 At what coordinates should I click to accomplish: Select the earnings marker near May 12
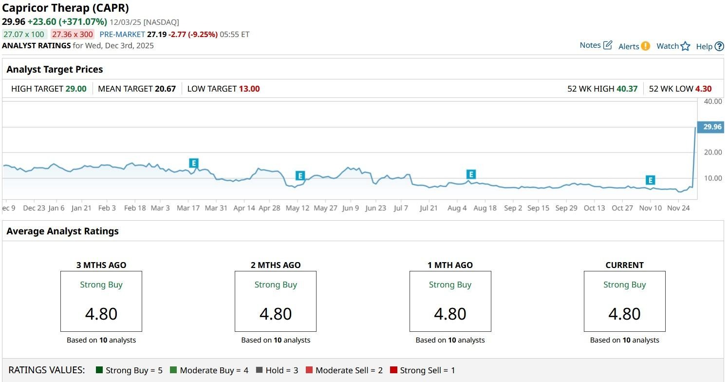pyautogui.click(x=300, y=176)
